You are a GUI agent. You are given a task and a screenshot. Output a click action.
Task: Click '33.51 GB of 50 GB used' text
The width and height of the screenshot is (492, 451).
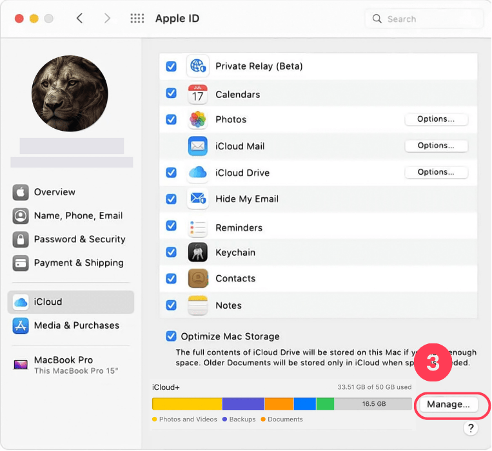(375, 387)
